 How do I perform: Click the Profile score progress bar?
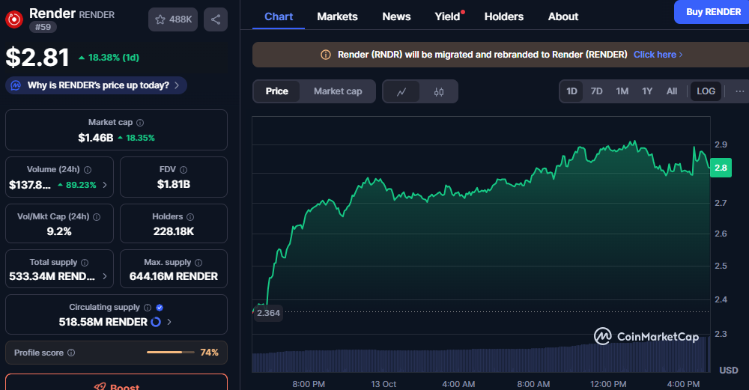point(169,353)
